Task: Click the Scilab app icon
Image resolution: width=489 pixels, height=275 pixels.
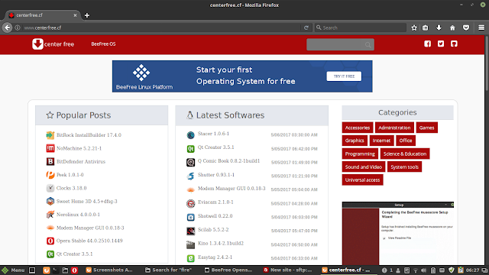Action: (x=190, y=231)
